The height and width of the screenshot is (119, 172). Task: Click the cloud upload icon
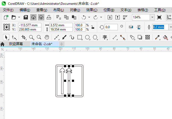(x=41, y=17)
